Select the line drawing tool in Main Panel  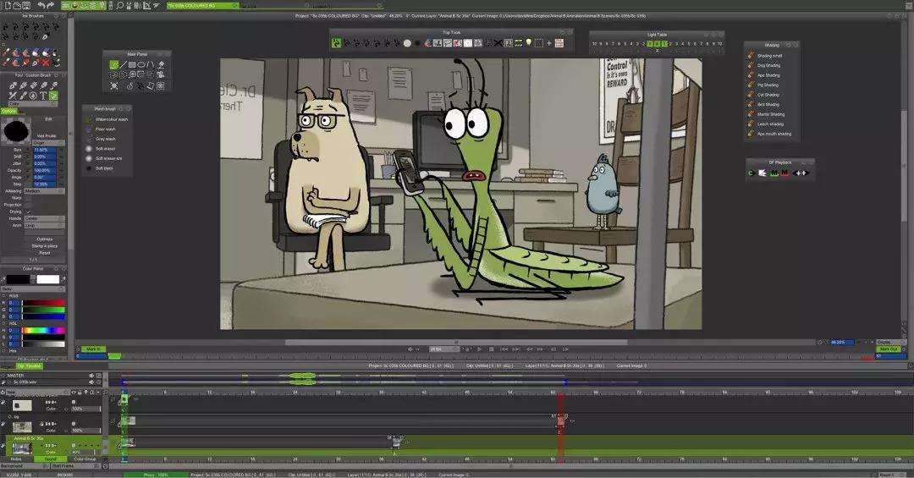click(123, 64)
